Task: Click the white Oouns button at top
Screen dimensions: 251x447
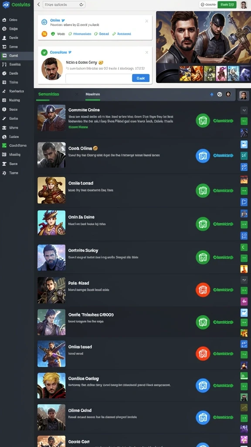Action: pos(208,4)
